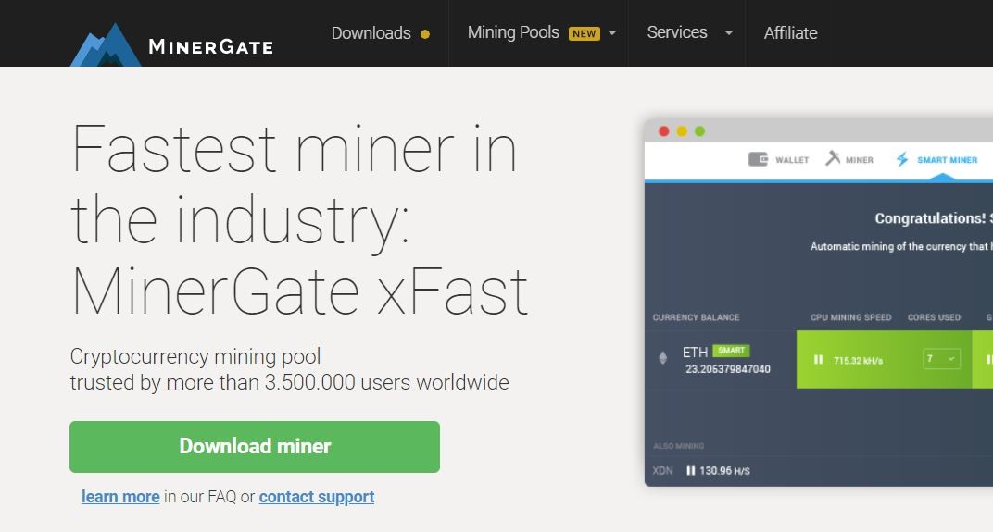Click the CPU MINING SPEED column header

(x=851, y=317)
